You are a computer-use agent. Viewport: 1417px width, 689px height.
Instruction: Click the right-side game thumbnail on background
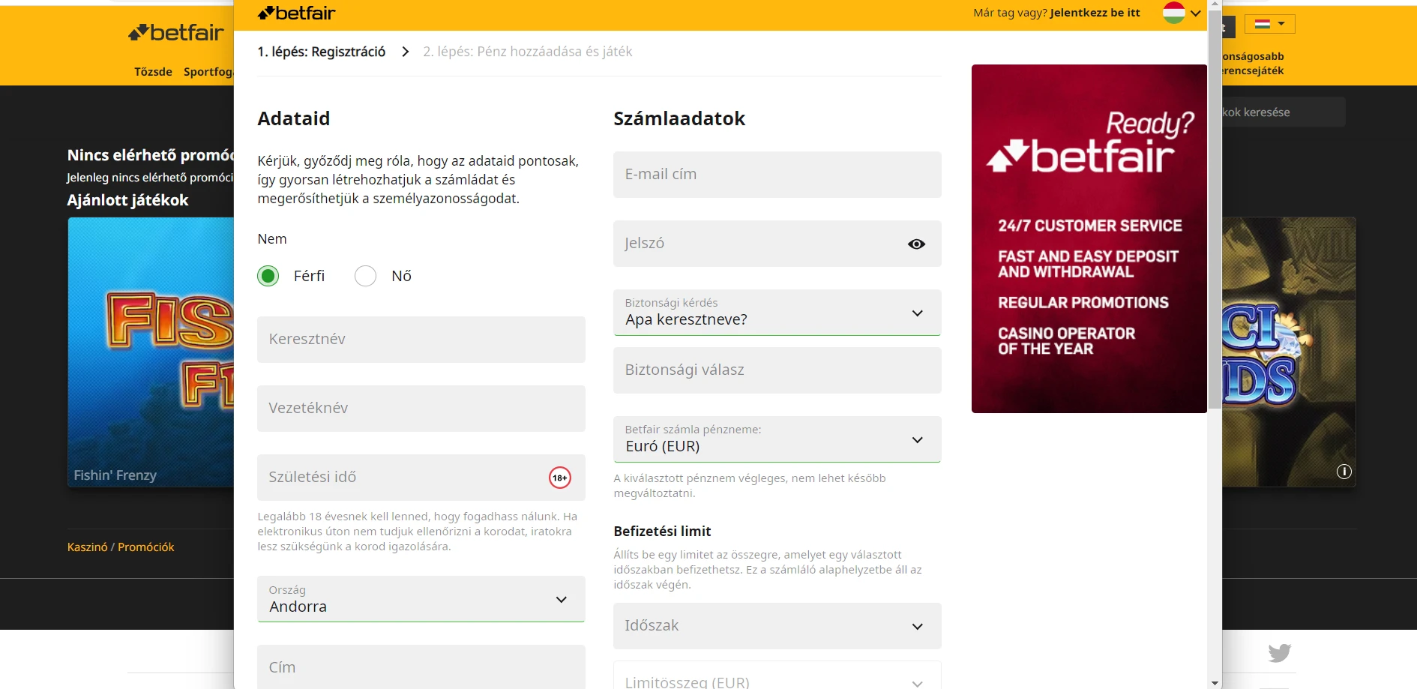pos(1289,352)
